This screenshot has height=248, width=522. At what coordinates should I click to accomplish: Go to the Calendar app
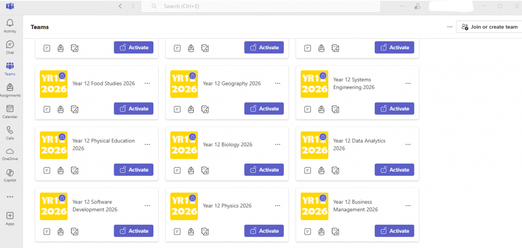click(x=10, y=111)
